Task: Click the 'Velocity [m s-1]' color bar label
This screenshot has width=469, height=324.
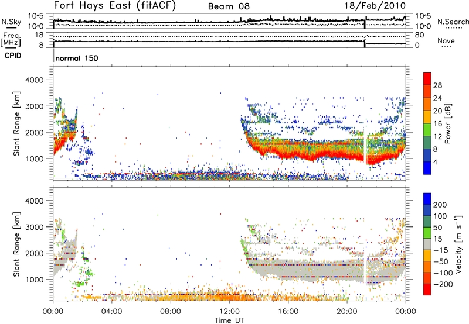Action: tap(458, 244)
